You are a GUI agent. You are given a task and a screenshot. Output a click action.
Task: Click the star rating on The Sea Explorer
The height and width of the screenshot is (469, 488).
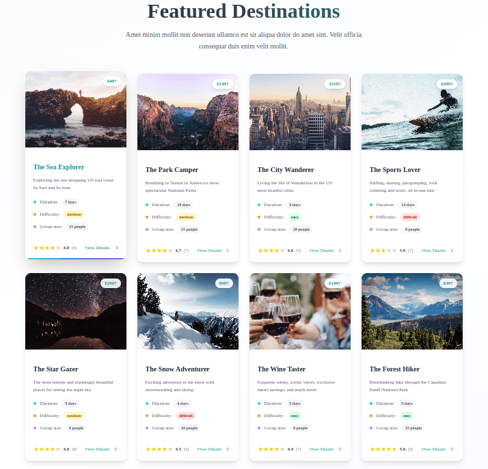pyautogui.click(x=47, y=248)
